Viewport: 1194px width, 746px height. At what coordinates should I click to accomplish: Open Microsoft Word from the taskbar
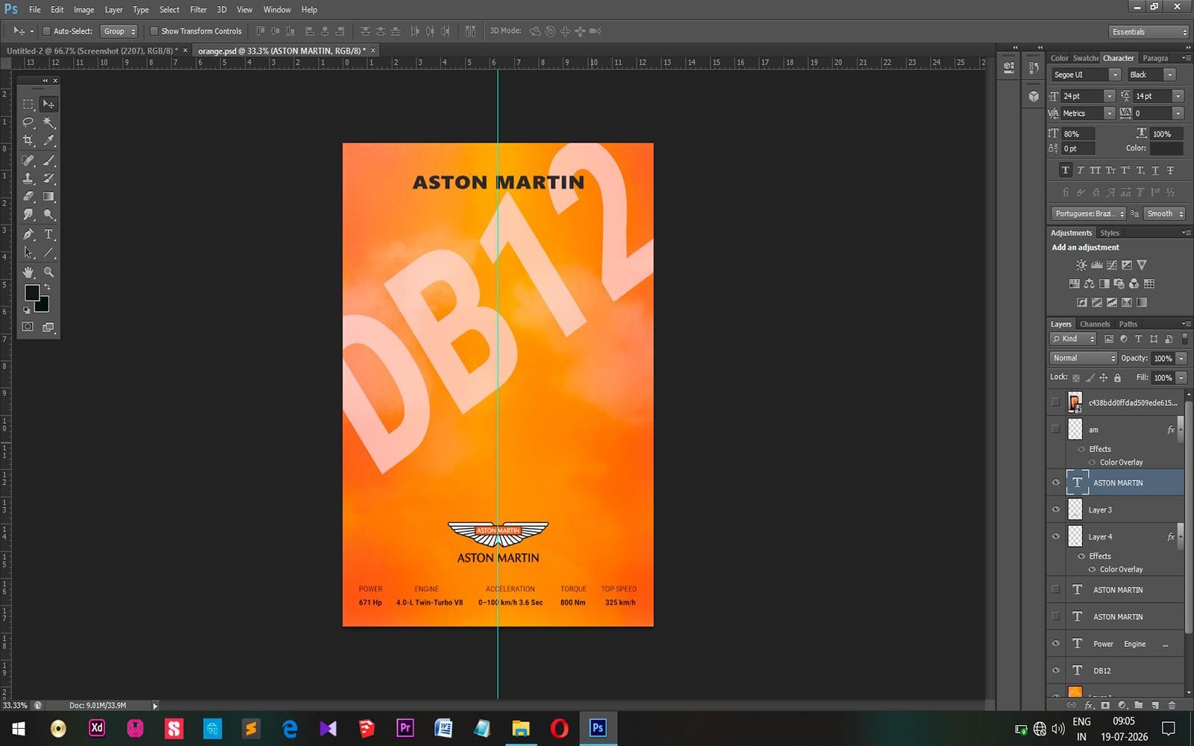(443, 728)
